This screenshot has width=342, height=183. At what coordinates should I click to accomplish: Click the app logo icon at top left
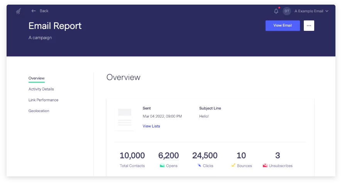[x=19, y=11]
